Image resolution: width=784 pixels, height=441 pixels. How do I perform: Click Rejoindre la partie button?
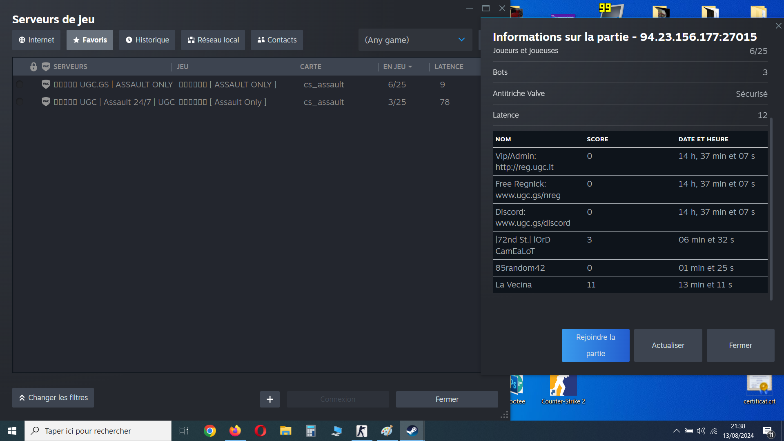click(595, 345)
